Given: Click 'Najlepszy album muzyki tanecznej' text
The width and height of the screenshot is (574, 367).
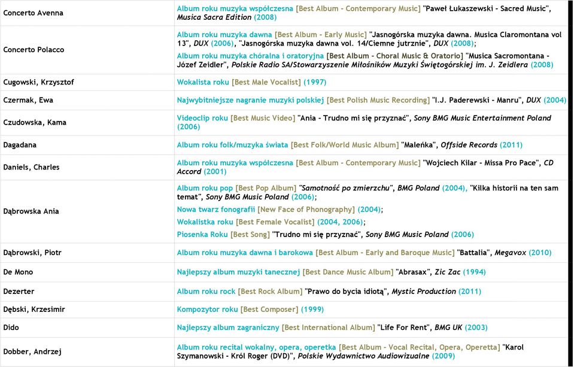Looking at the screenshot, I should [x=238, y=272].
